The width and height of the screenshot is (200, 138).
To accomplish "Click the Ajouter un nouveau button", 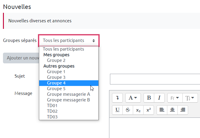I will (x=21, y=58).
